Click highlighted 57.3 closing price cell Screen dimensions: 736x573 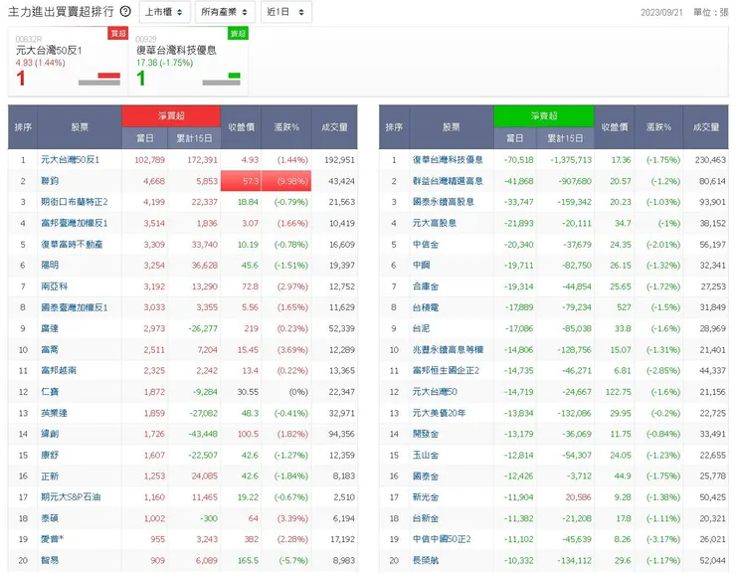241,181
